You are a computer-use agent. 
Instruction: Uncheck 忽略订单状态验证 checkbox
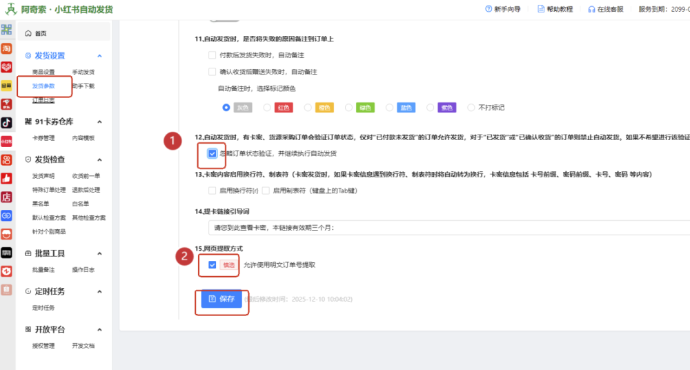point(212,153)
